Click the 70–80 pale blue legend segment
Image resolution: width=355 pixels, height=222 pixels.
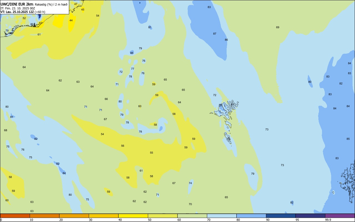(222, 216)
